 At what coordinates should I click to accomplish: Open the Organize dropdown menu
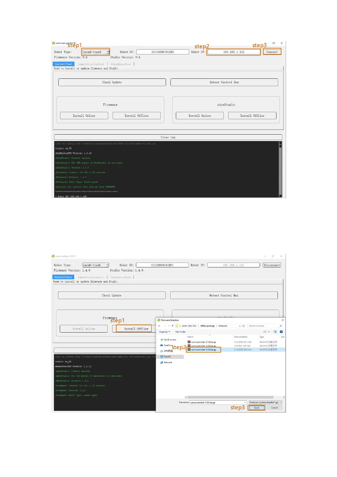tap(164, 332)
